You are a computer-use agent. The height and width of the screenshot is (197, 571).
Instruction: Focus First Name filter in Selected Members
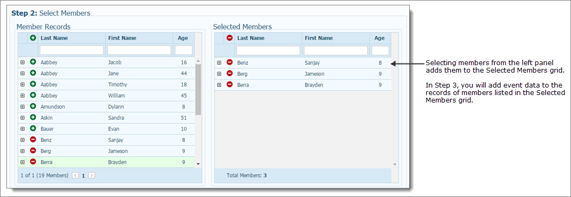(336, 50)
